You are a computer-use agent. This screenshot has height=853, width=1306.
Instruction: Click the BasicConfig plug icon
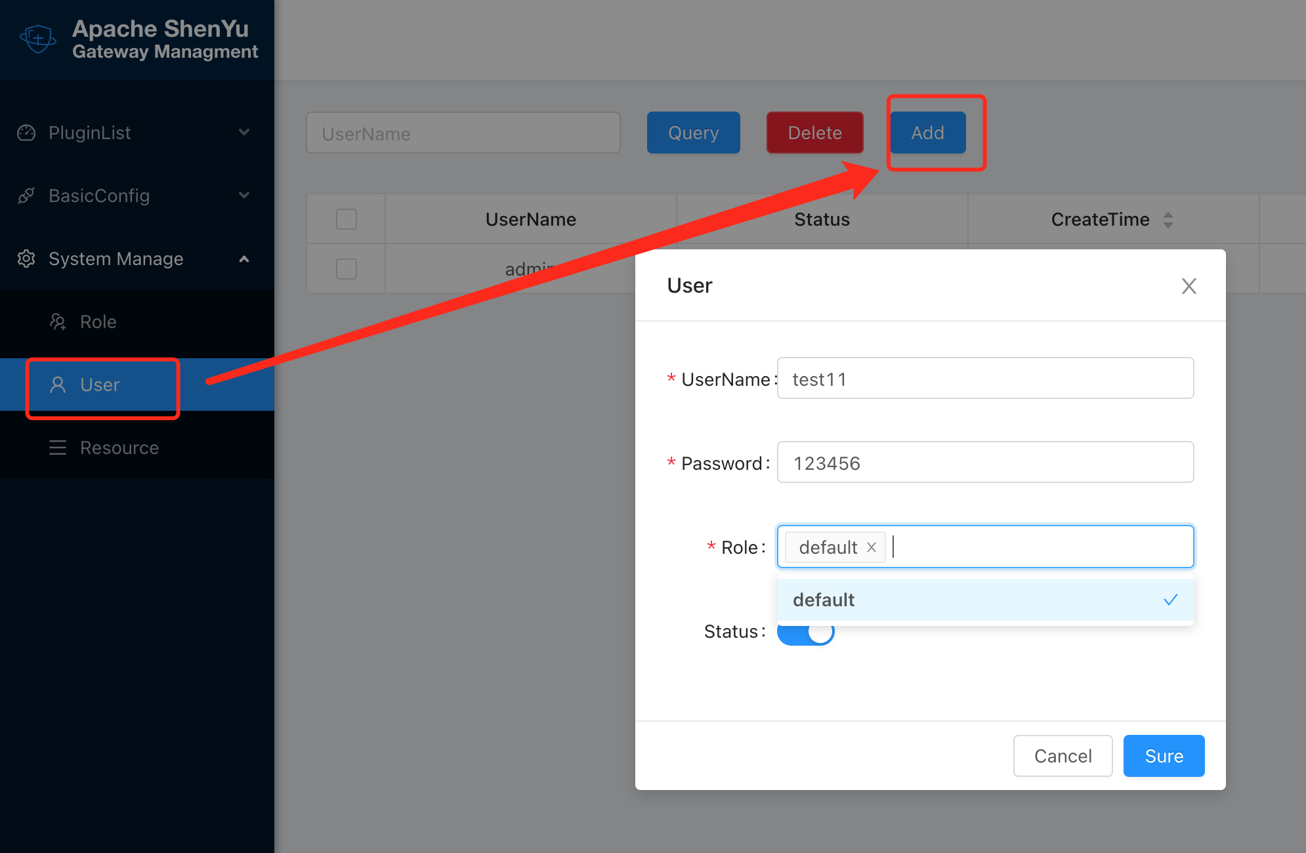coord(26,196)
